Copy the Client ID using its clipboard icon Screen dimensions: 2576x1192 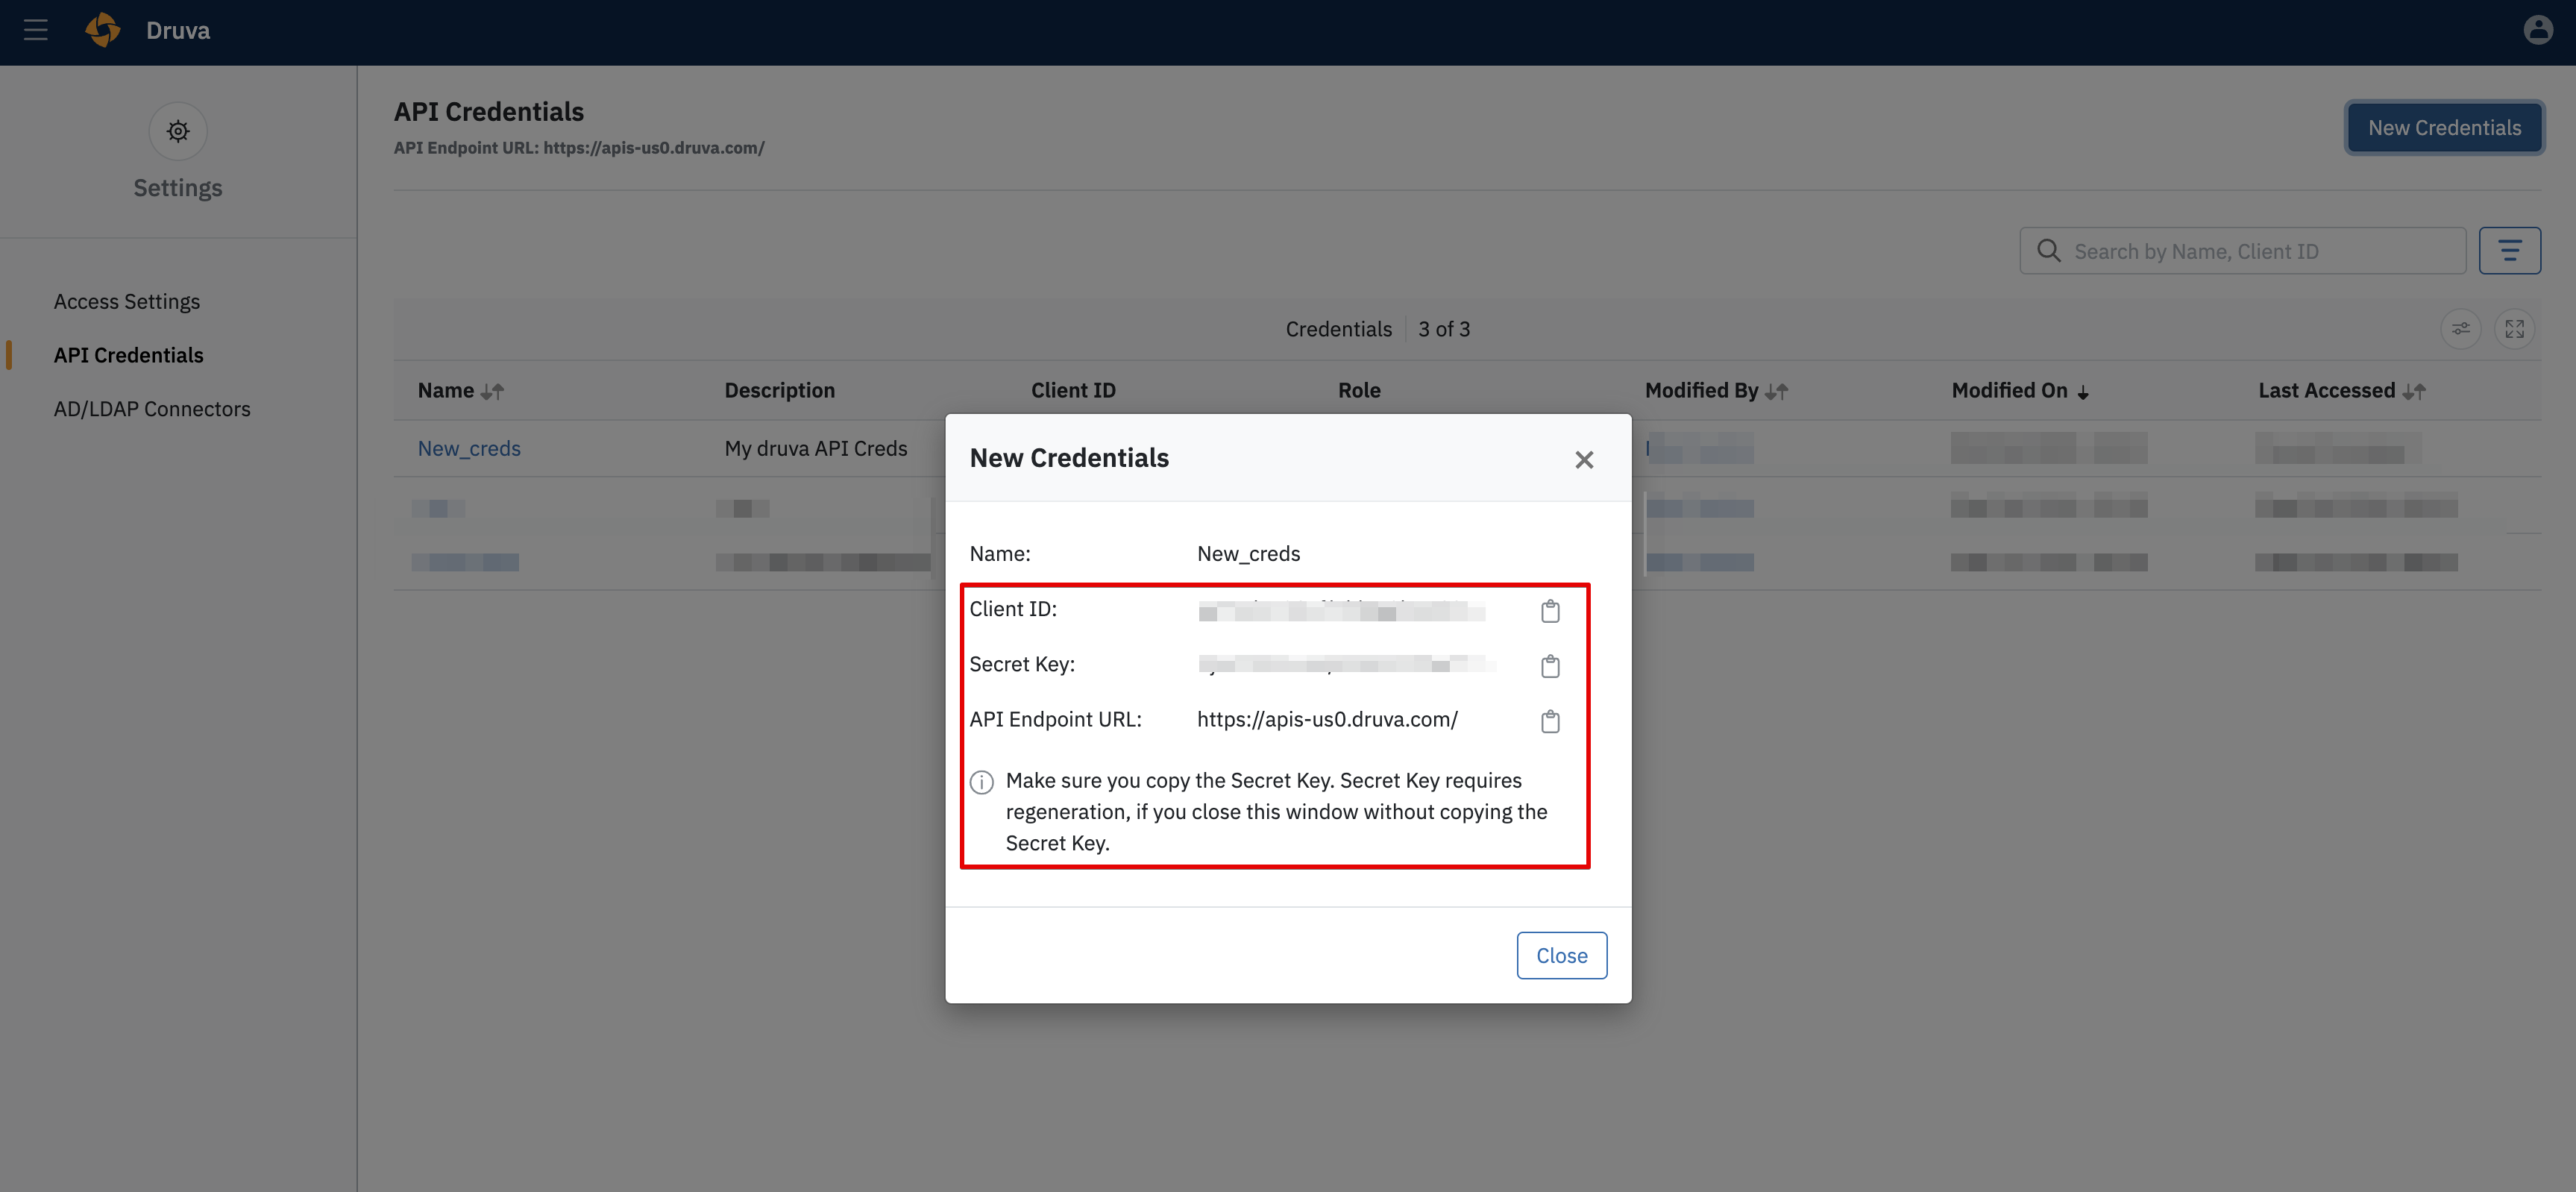(1550, 611)
